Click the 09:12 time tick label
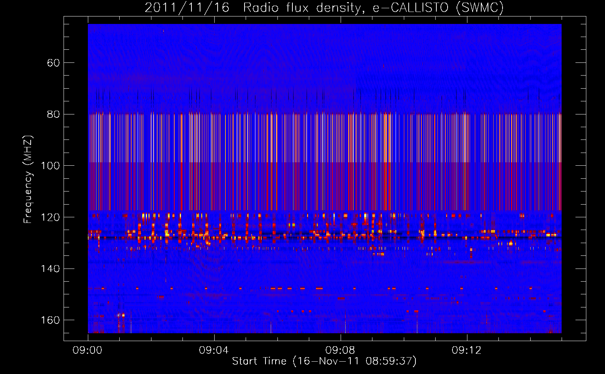 pos(467,350)
